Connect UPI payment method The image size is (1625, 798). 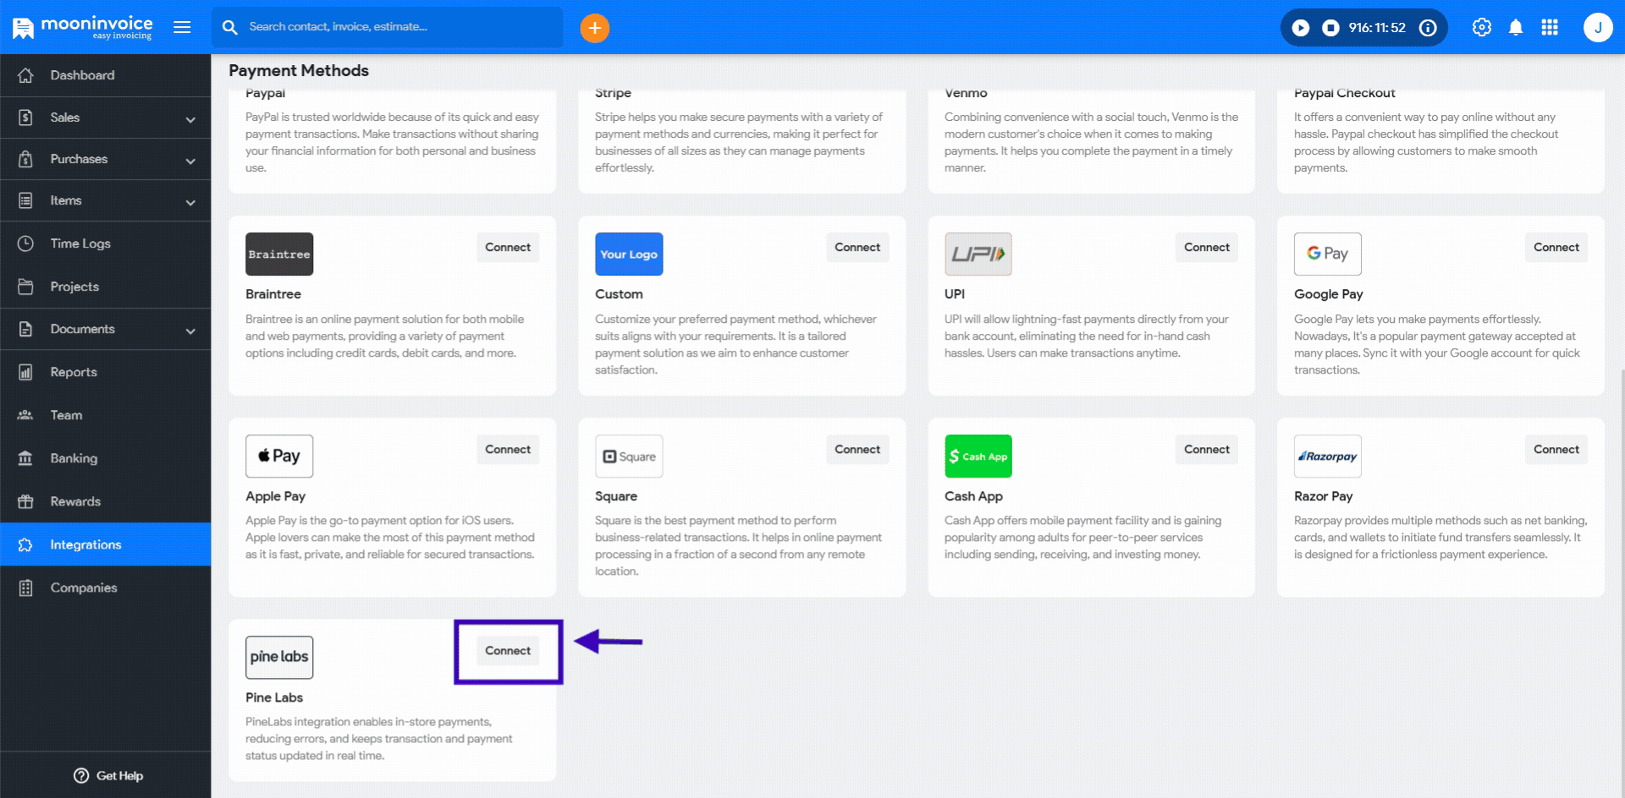tap(1207, 248)
